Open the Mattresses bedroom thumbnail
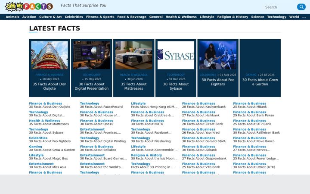The width and height of the screenshot is (310, 194). [133, 55]
